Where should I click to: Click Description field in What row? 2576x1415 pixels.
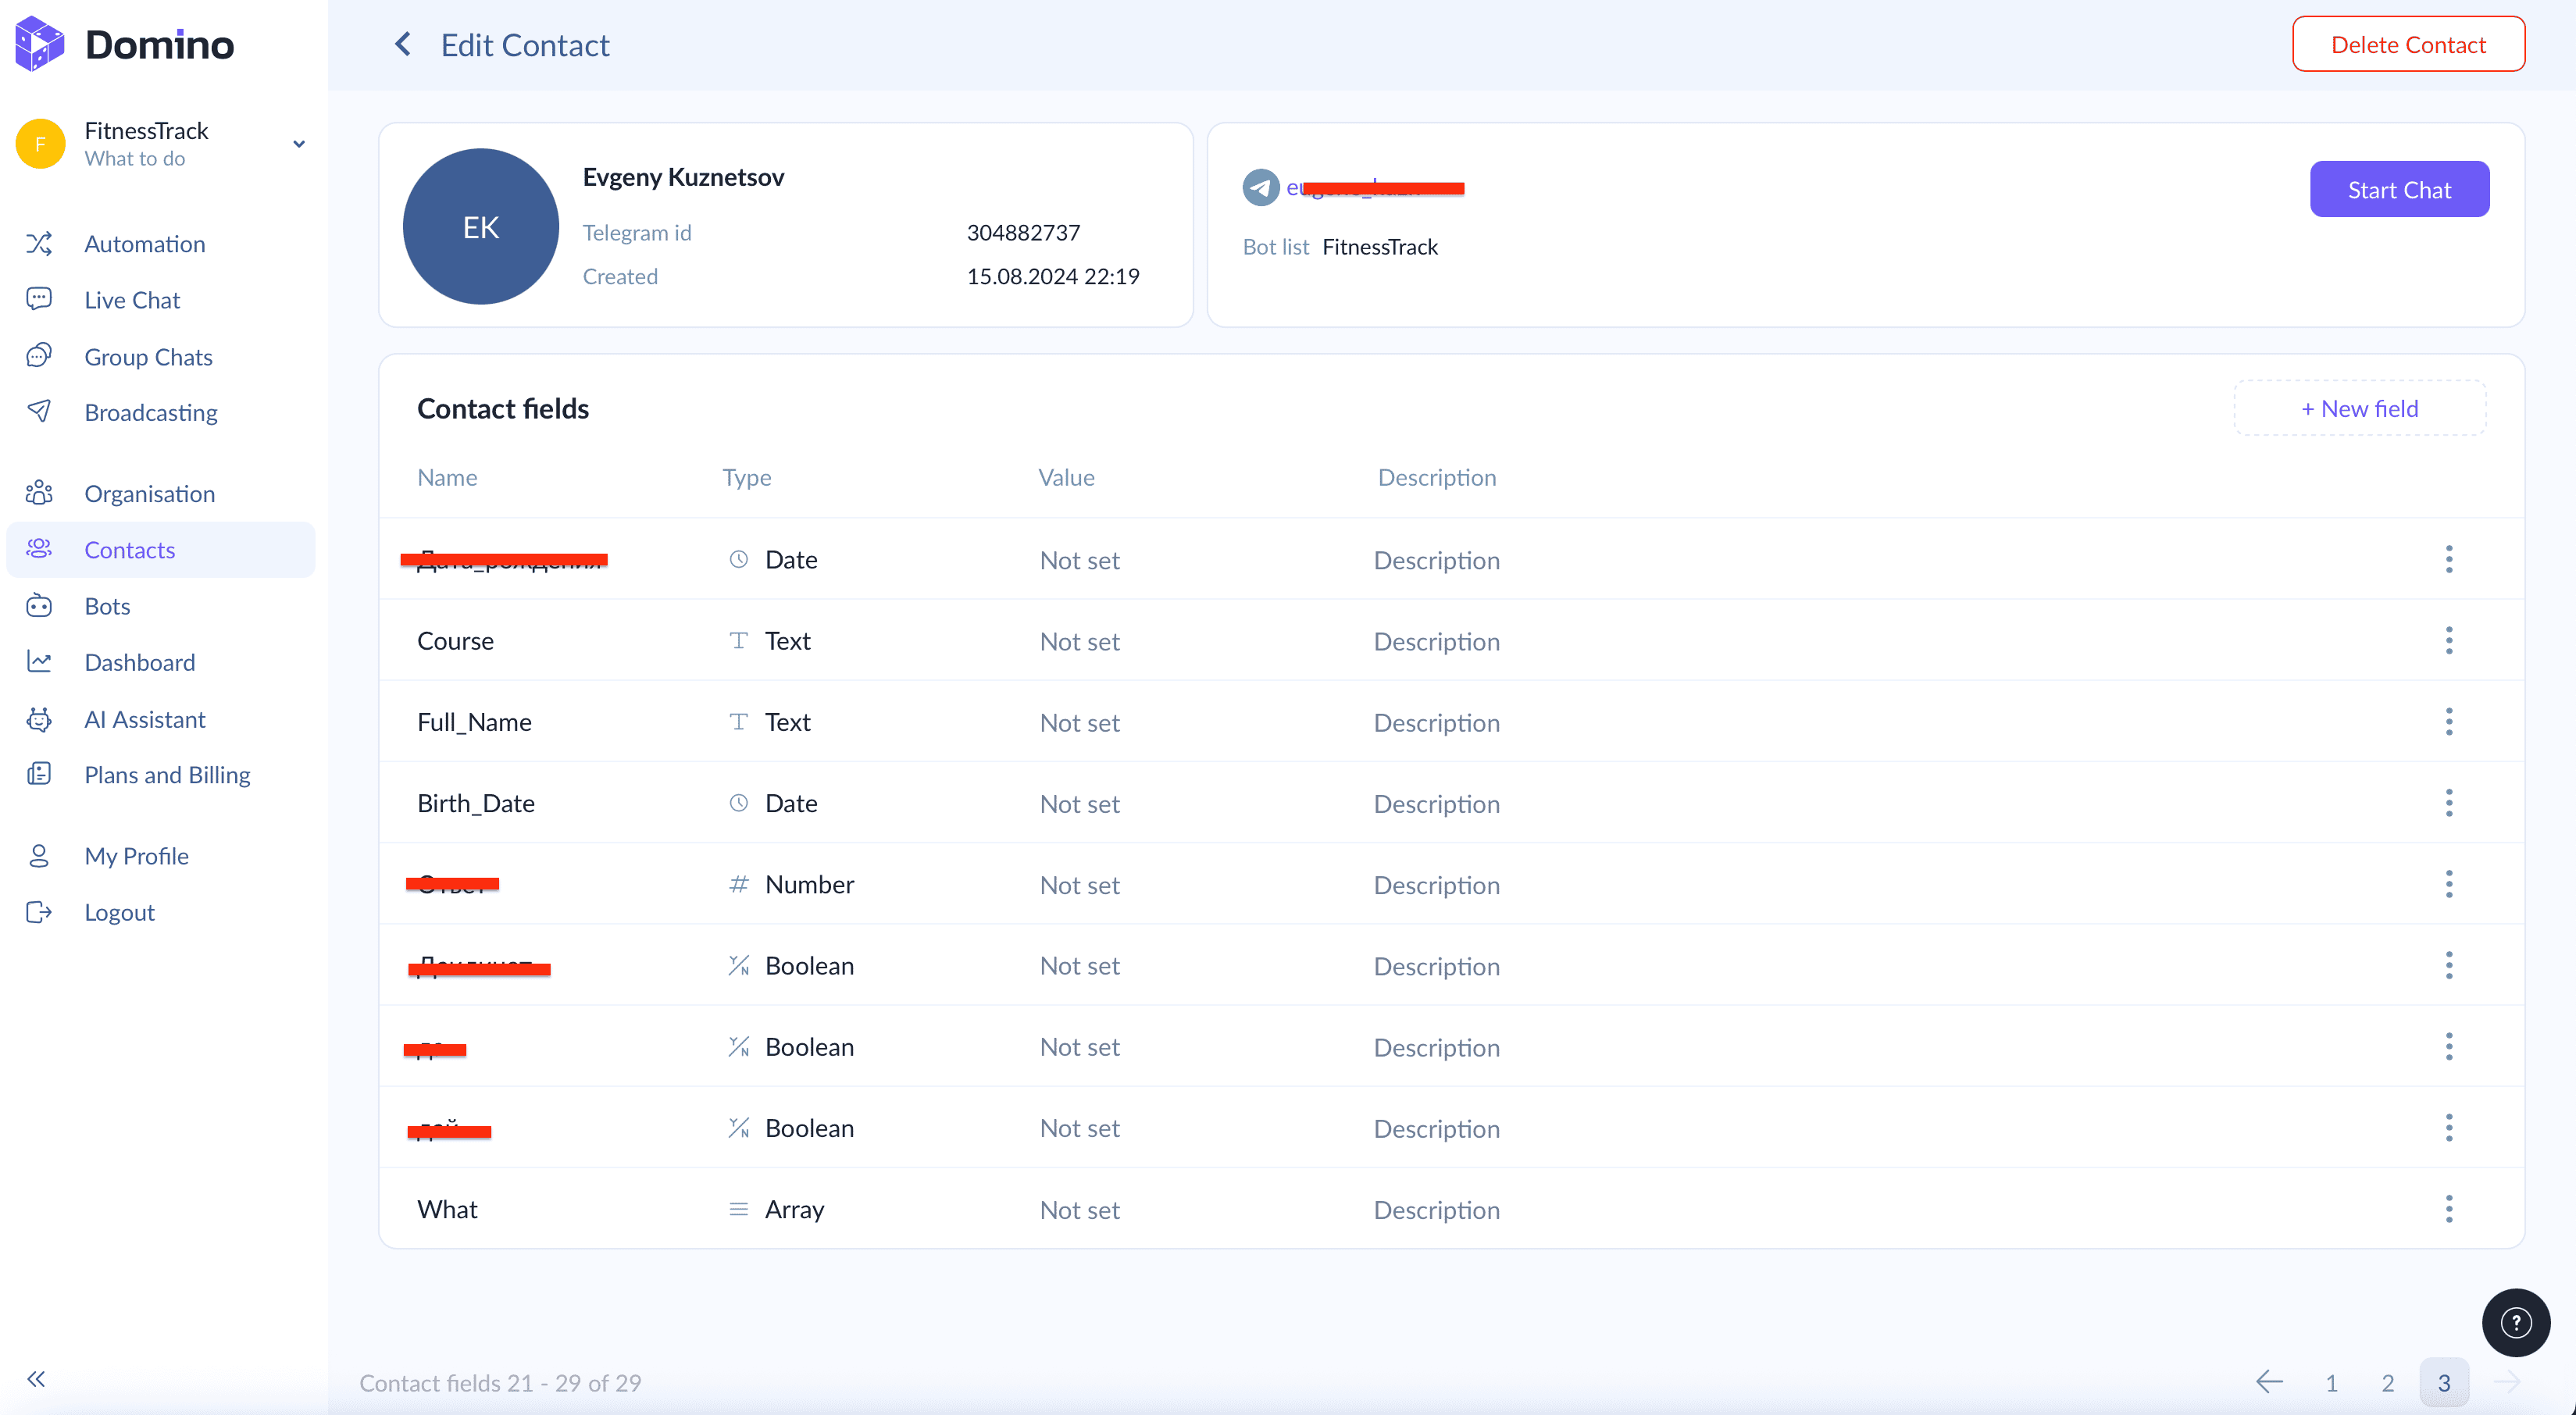pos(1436,1210)
